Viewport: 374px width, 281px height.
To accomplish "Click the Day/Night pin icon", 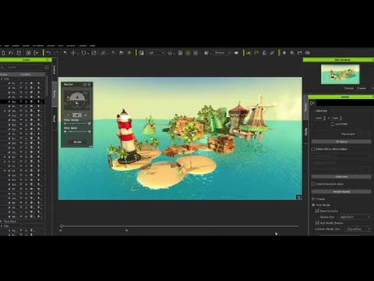I will point(85,84).
